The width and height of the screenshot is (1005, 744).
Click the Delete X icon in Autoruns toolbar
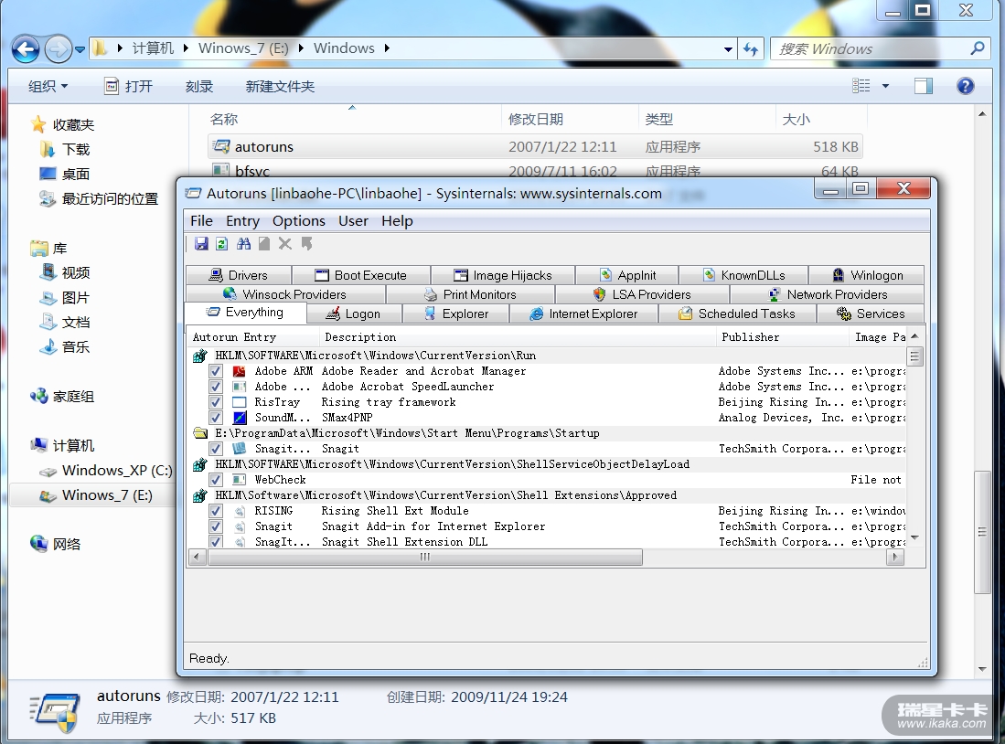coord(285,243)
